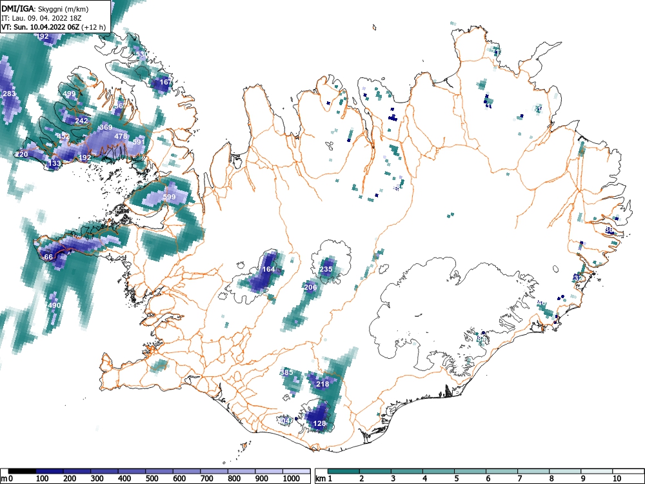This screenshot has height=484, width=645.
Task: Click the dark teal 1–2 km legend swatch
Action: click(x=344, y=471)
